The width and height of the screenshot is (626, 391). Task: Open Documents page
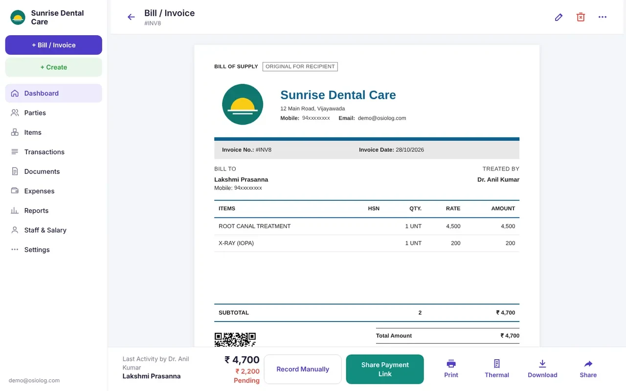[x=54, y=172]
